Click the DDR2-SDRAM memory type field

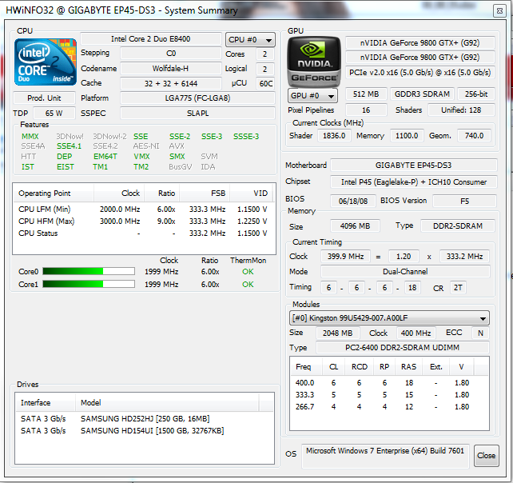coord(458,226)
